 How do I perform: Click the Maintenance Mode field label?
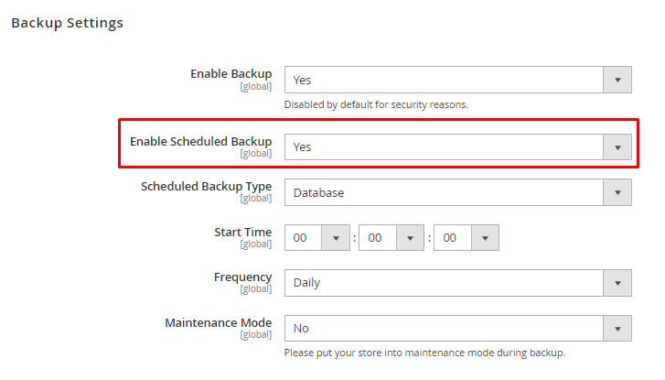click(218, 322)
